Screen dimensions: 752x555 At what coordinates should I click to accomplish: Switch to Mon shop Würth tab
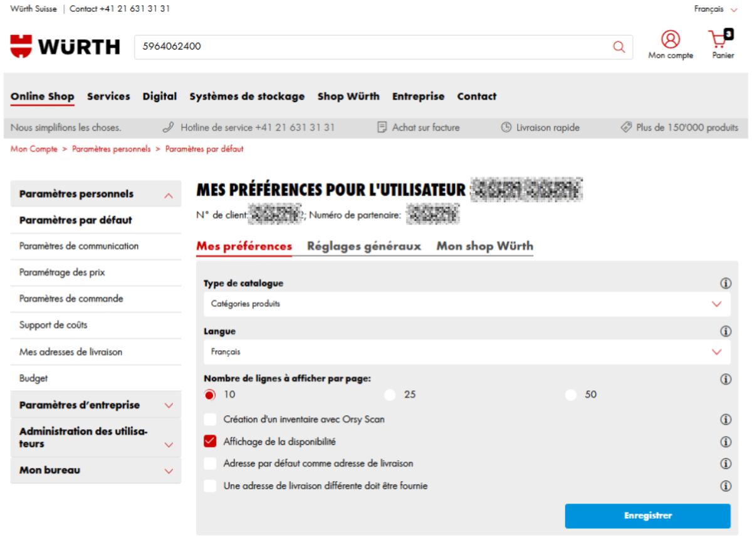tap(485, 246)
